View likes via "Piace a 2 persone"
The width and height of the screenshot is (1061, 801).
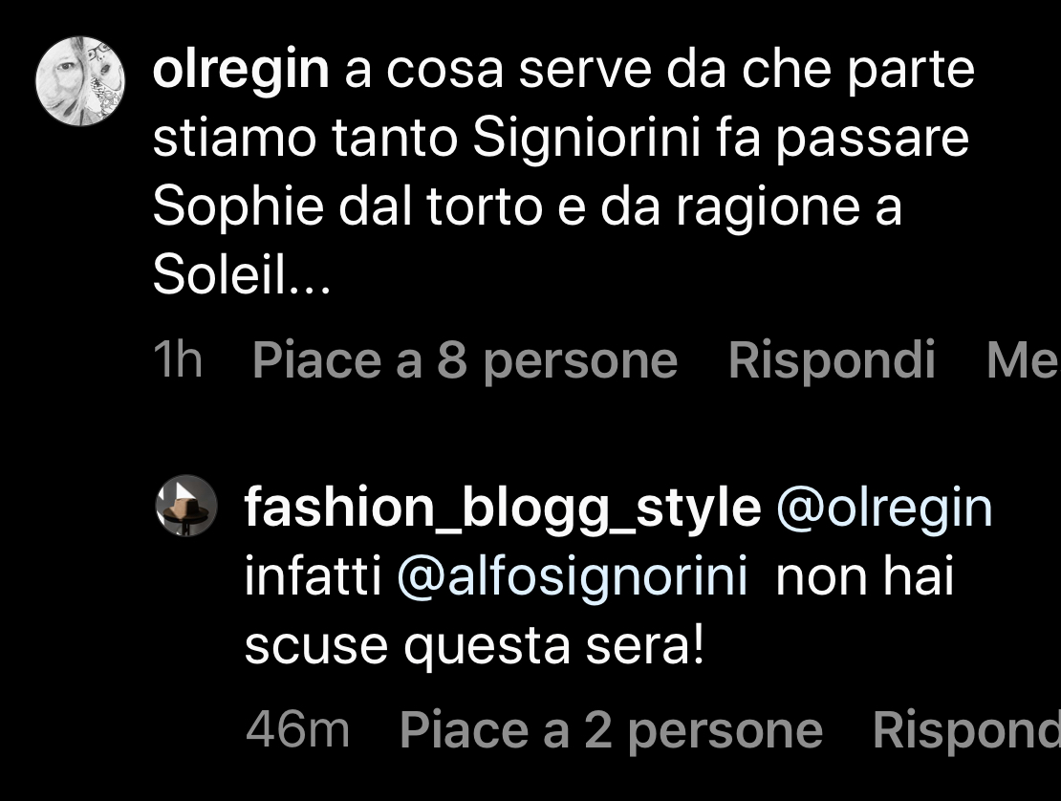[x=611, y=730]
